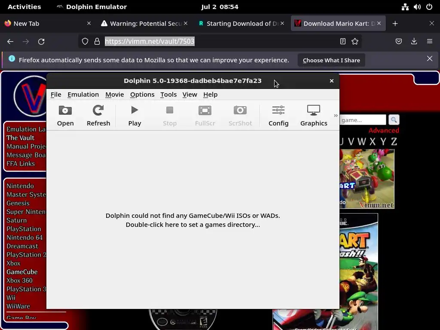Click the site security padlock icon
This screenshot has width=440, height=330.
click(x=97, y=42)
